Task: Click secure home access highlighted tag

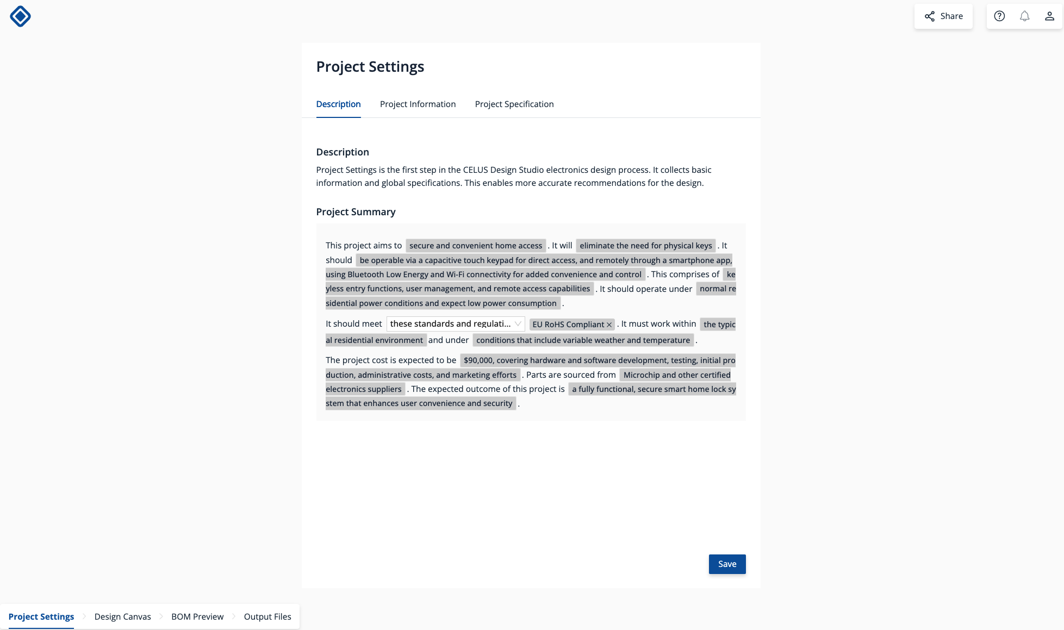Action: pyautogui.click(x=475, y=245)
